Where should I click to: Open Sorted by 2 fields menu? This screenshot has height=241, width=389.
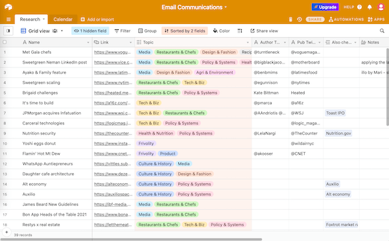pos(185,30)
